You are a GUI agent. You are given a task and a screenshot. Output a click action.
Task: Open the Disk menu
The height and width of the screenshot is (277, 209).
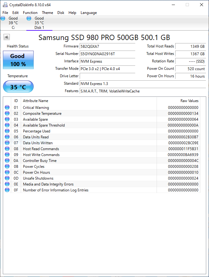click(x=61, y=13)
